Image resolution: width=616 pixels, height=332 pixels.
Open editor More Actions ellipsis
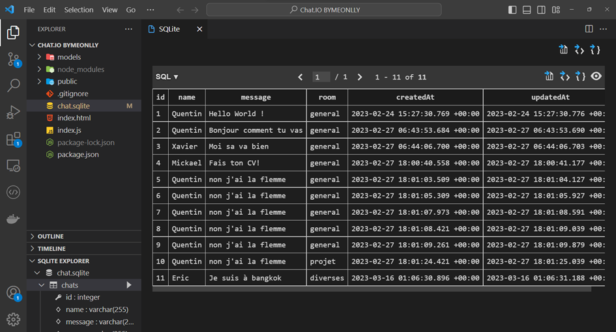coord(604,29)
